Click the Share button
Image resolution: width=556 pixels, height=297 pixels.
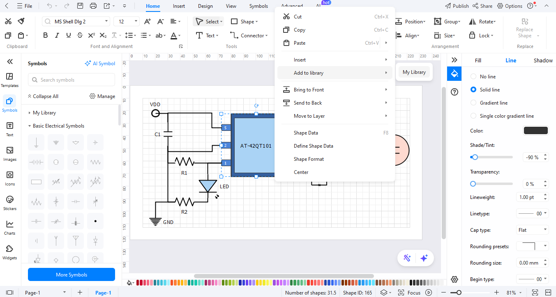(x=482, y=6)
